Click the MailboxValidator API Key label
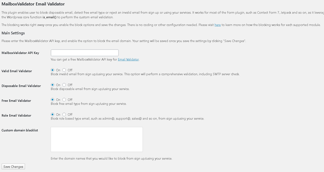 pos(20,53)
